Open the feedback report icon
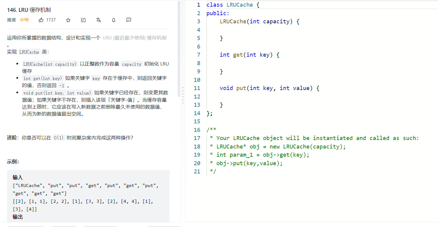 [129, 20]
